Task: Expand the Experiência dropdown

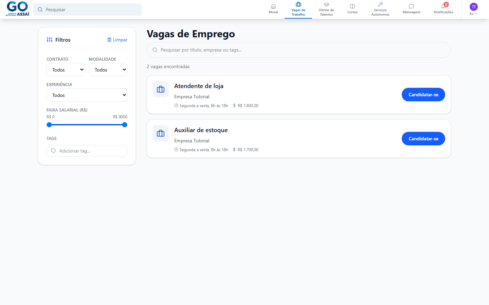Action: tap(87, 95)
